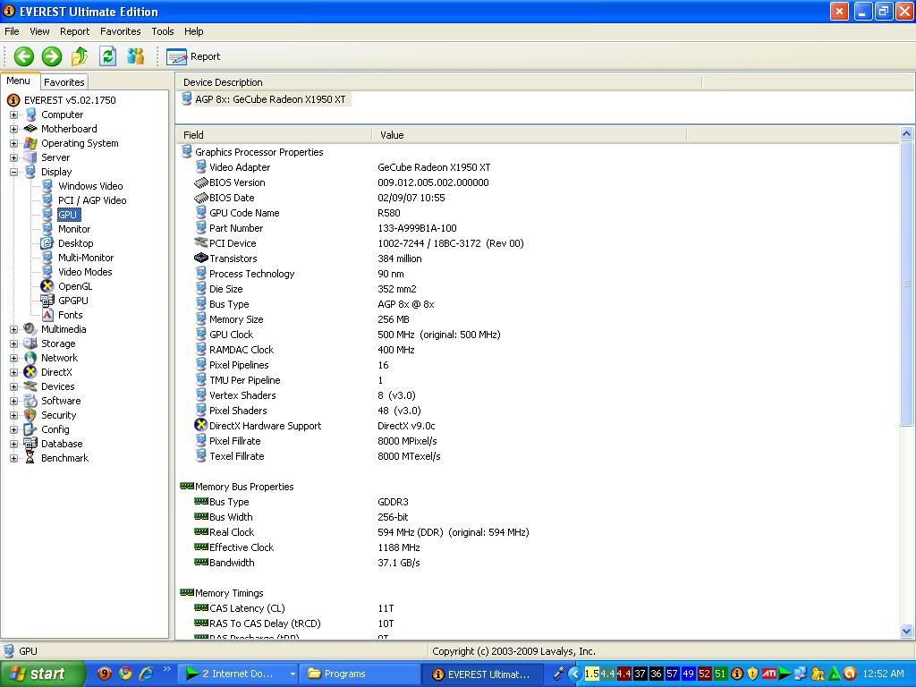Select the Multi-Monitor icon in the tree
The image size is (916, 687).
47,258
